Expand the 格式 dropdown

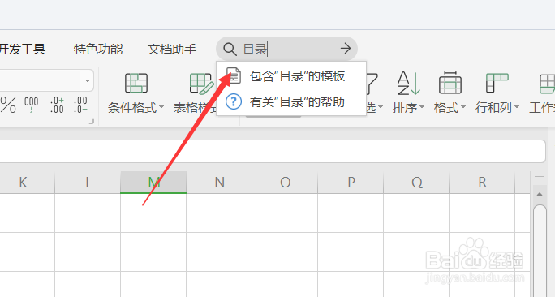[x=463, y=107]
